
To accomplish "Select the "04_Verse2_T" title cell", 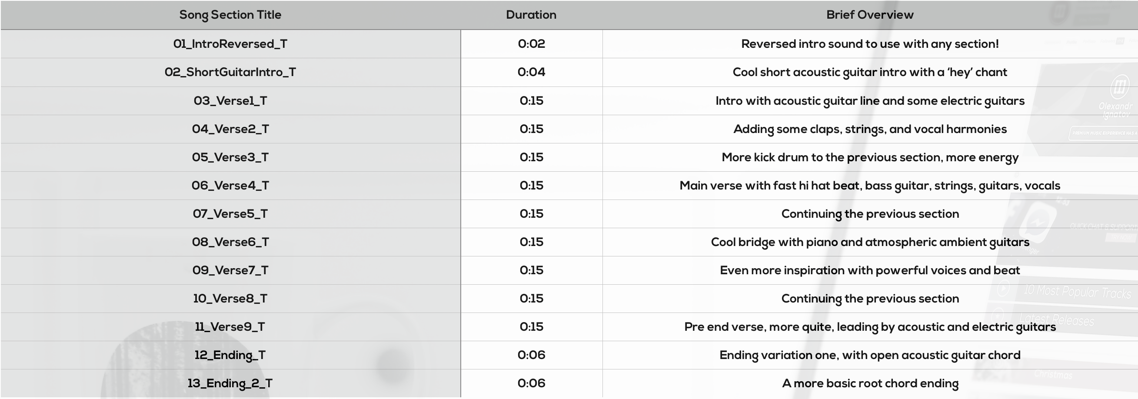I will coord(230,129).
